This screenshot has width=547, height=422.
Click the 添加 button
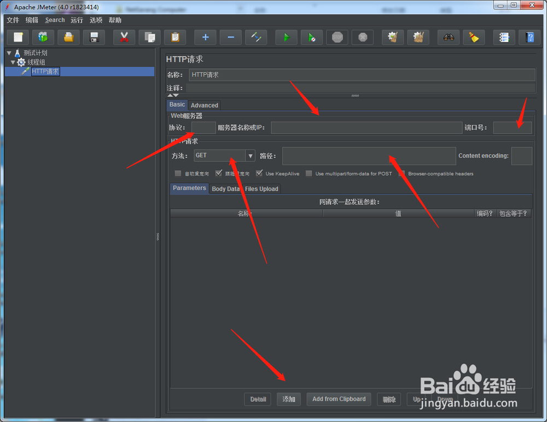click(x=289, y=400)
